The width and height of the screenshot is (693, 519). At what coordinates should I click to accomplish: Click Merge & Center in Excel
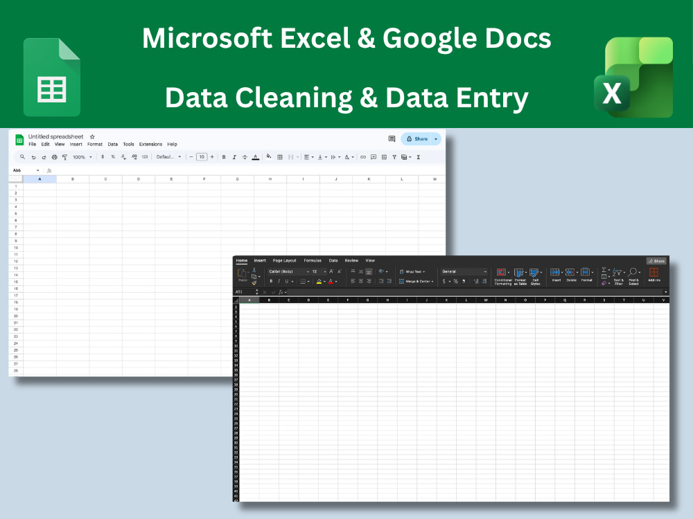click(416, 281)
